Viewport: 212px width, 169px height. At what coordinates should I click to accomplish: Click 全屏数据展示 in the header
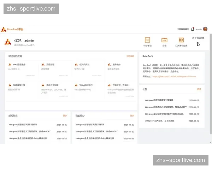183,29
